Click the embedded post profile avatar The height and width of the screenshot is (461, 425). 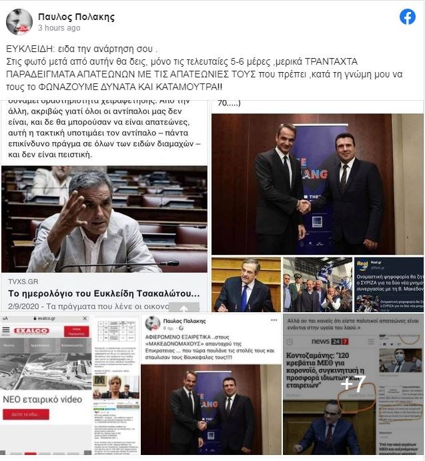(153, 324)
